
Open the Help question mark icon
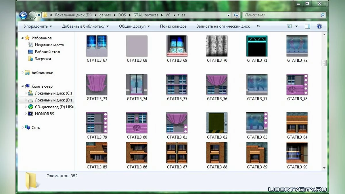click(x=319, y=26)
